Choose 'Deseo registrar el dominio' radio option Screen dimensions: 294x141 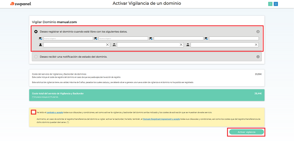[36, 32]
